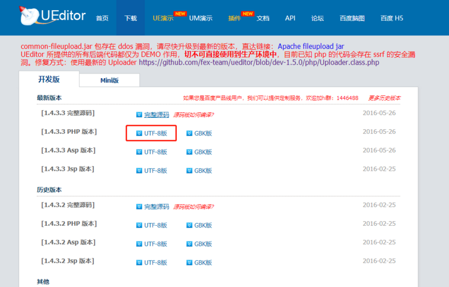Click download icon for 1.4.3.3 PHP UTF-8版

tap(139, 133)
